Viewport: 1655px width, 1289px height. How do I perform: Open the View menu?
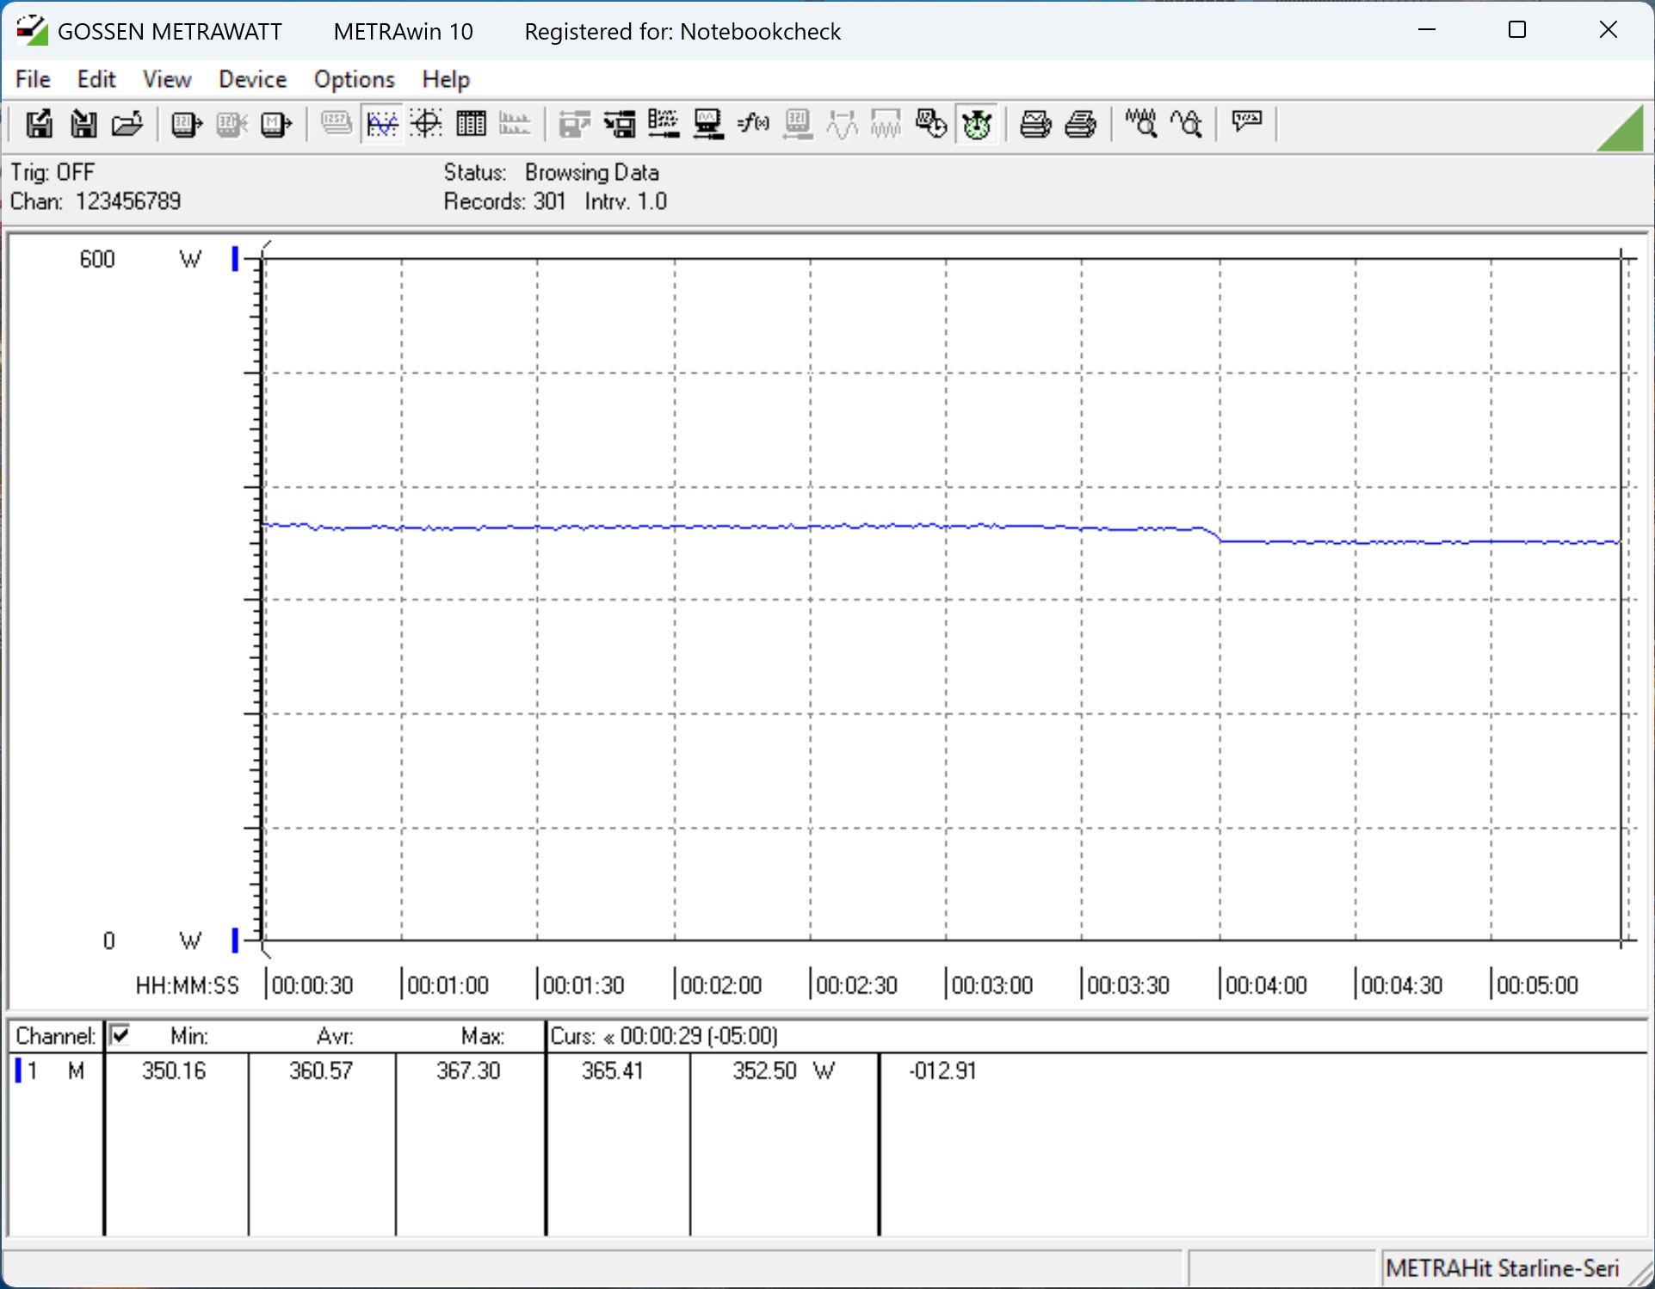[166, 79]
